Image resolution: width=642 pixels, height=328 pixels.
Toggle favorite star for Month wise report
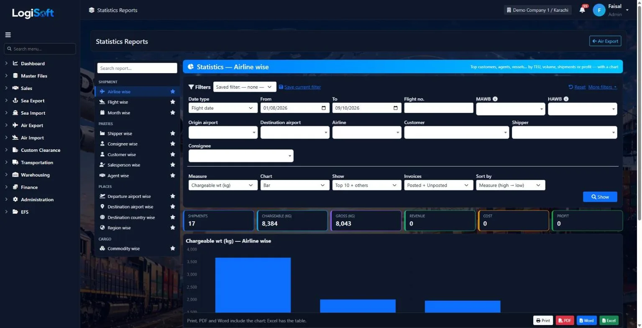pos(173,113)
